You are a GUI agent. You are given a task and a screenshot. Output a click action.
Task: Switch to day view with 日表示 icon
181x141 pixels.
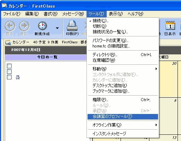pos(170,26)
